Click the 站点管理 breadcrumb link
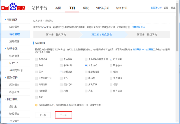The width and height of the screenshot is (180, 124). coord(38,21)
